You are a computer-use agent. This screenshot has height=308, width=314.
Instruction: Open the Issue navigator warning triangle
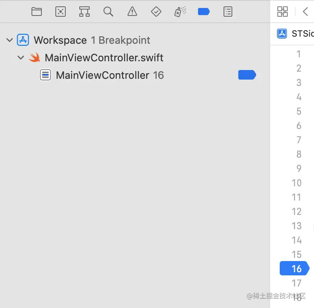point(132,12)
